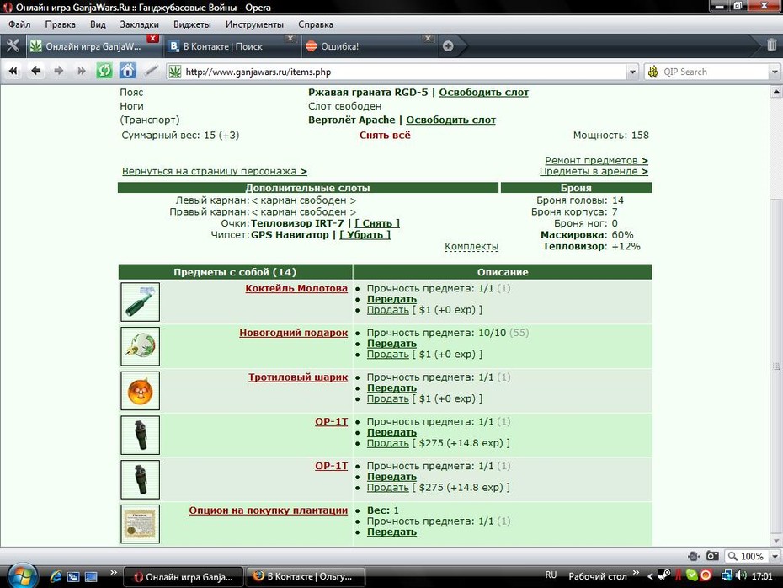Click into the URL address field

click(404, 72)
